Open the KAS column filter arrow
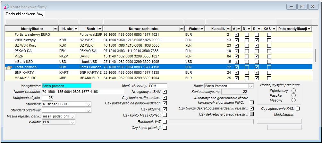Screen dimensions: 322x143 (x=274, y=29)
